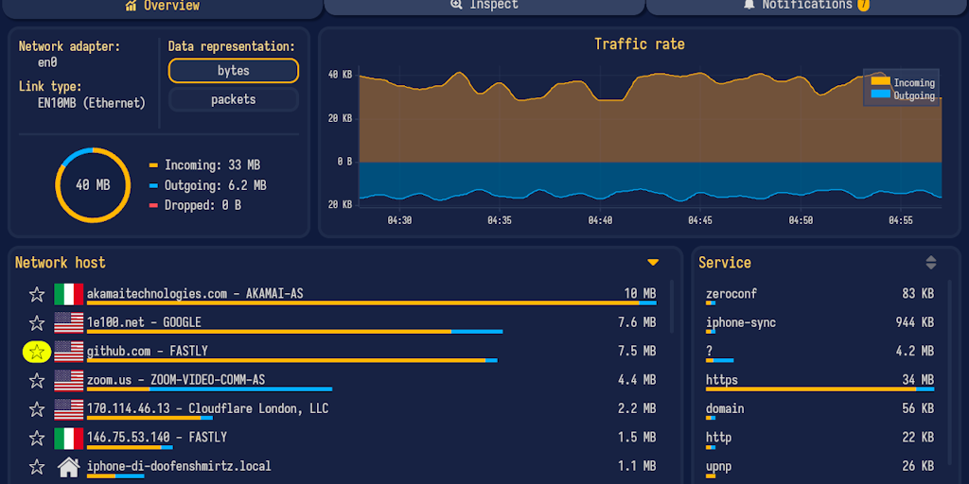Click EN10MB (Ethernet) link type

tap(92, 103)
